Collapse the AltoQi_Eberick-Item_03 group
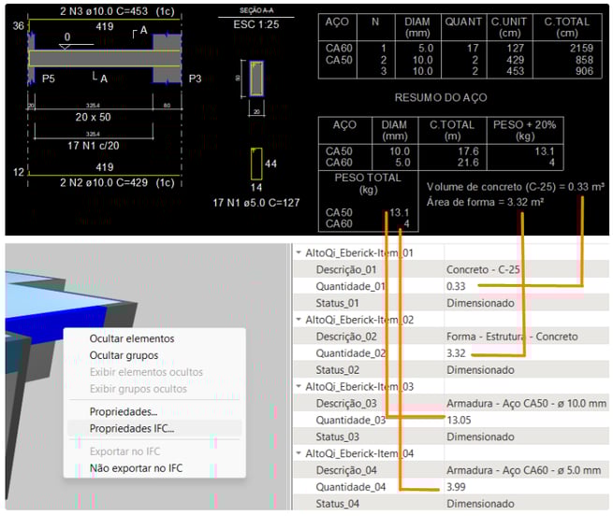The width and height of the screenshot is (613, 516). [299, 387]
